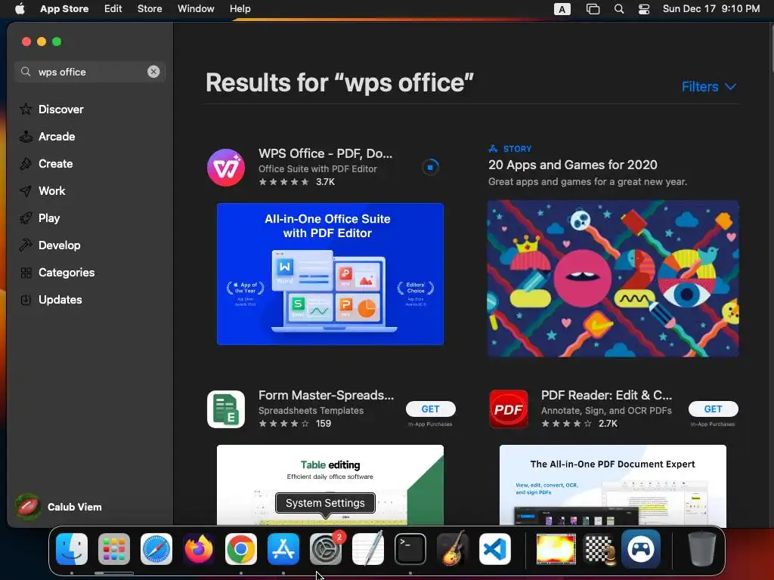
Task: Open Develop in the sidebar
Action: click(x=59, y=245)
